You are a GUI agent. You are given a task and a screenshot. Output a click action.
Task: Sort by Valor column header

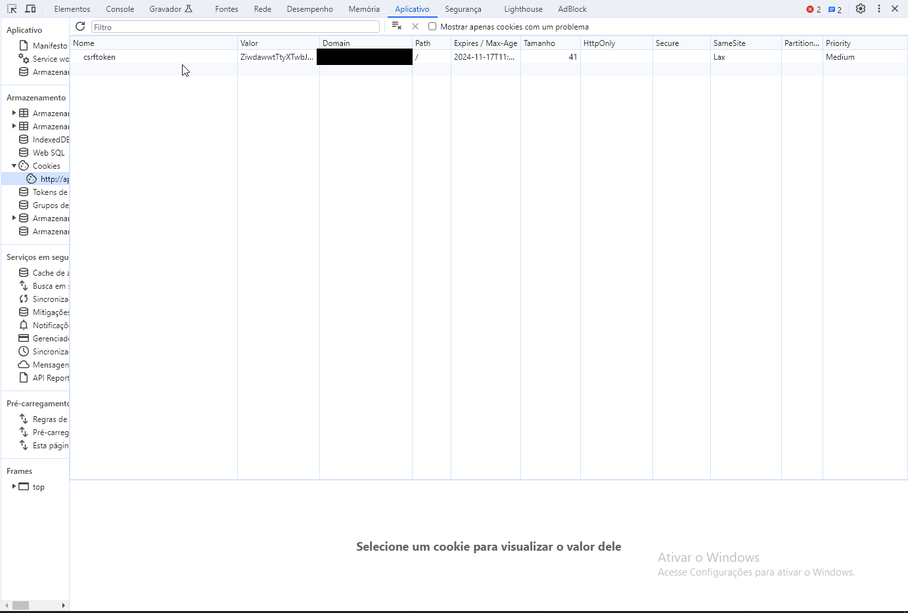279,43
